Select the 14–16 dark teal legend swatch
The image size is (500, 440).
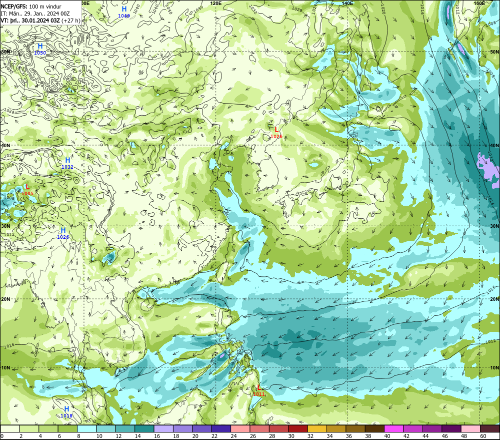[x=144, y=428]
